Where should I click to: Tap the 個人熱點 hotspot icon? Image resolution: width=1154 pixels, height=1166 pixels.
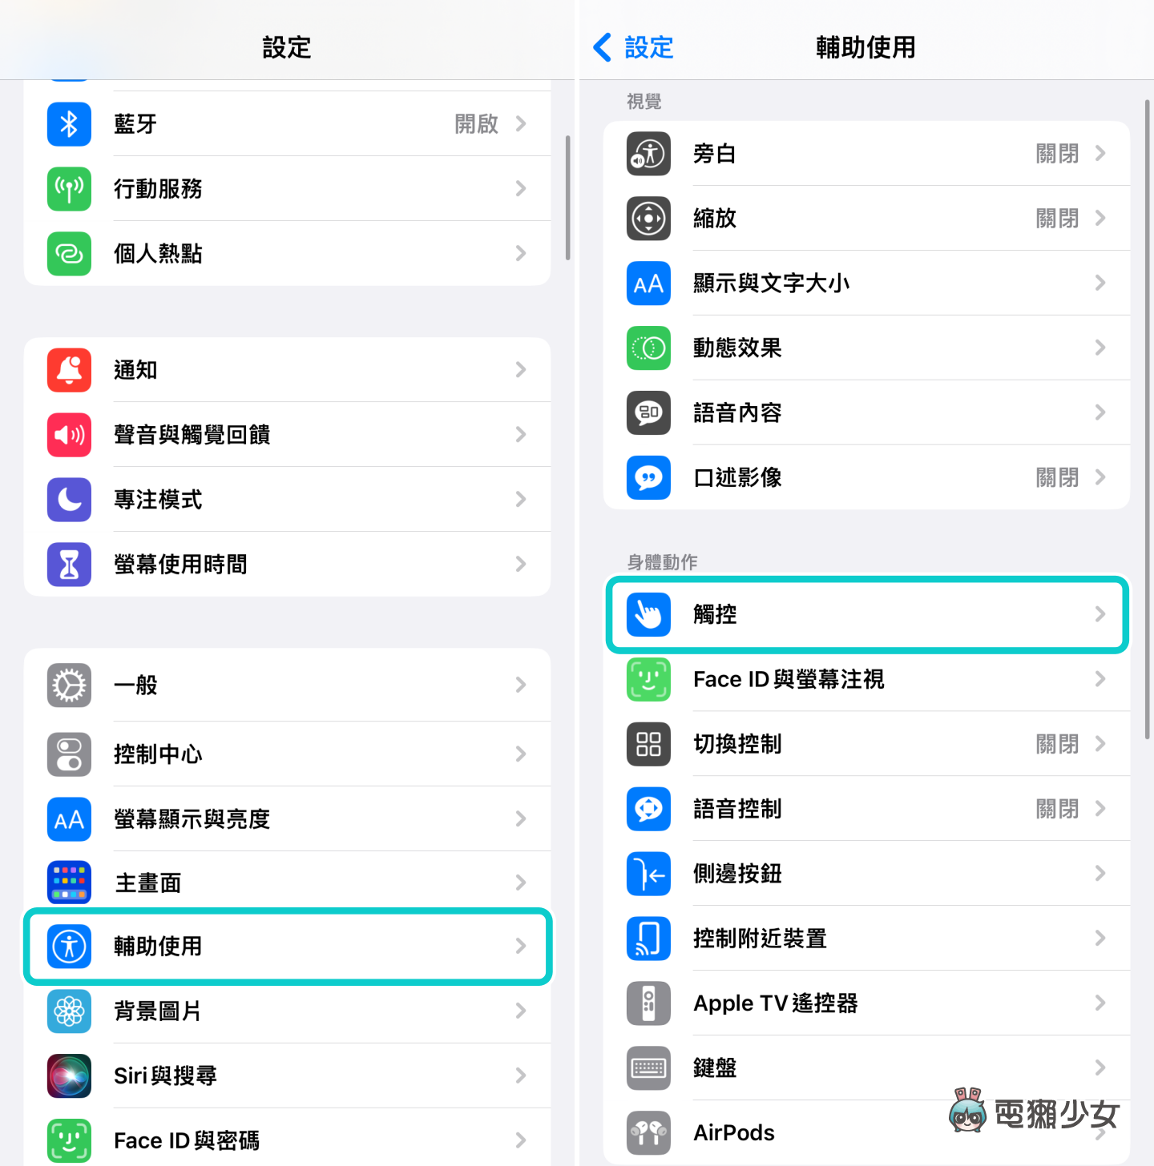coord(69,254)
